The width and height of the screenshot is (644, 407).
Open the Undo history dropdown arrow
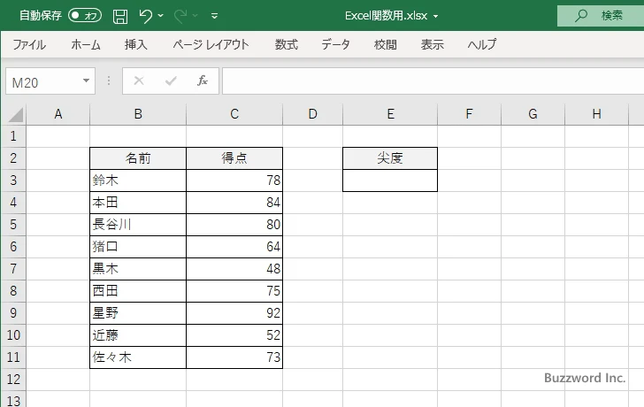click(x=162, y=16)
